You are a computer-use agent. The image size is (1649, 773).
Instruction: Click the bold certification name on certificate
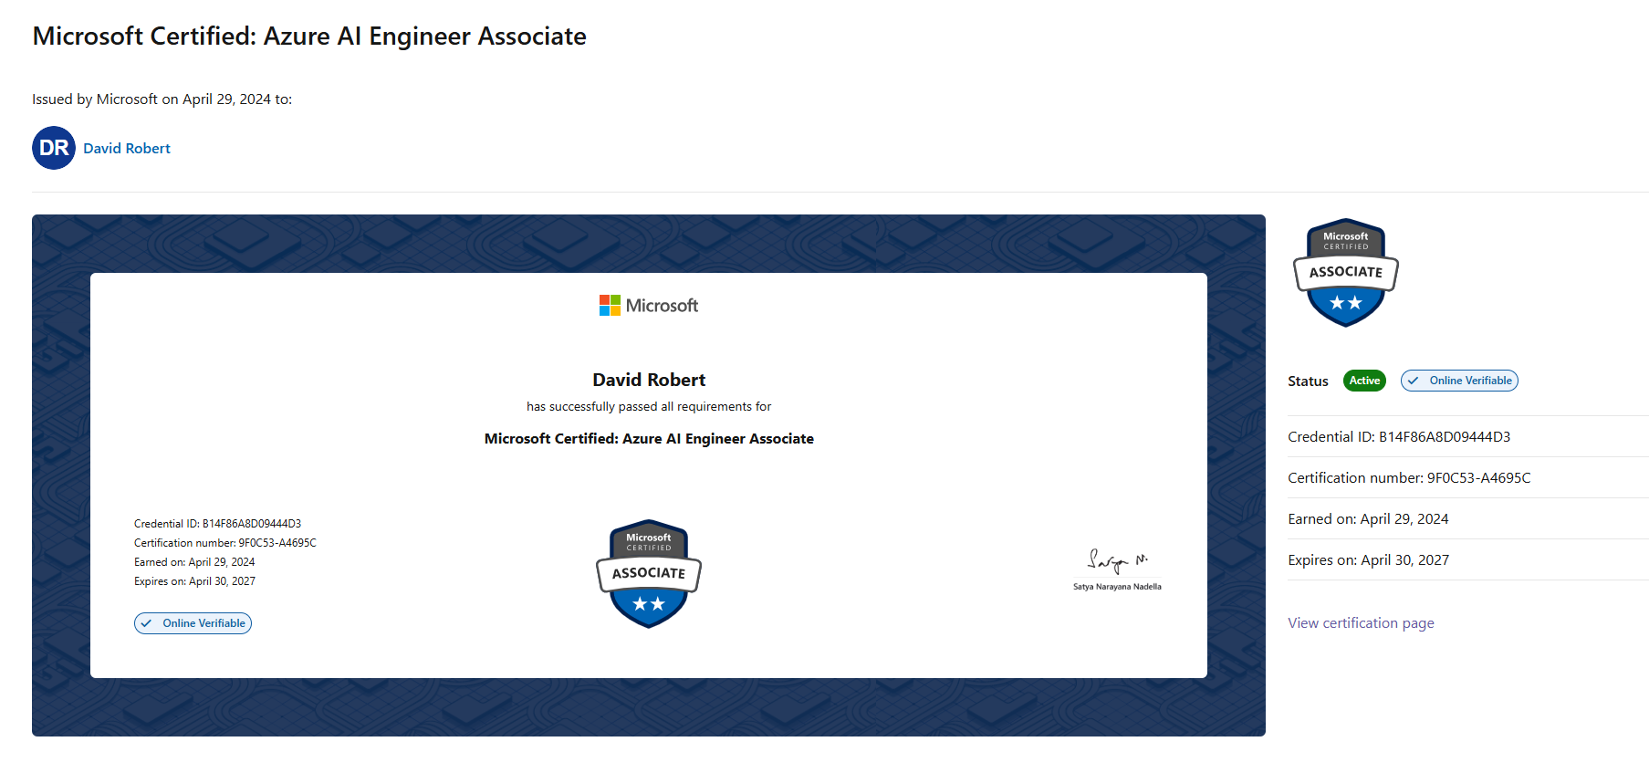tap(649, 438)
